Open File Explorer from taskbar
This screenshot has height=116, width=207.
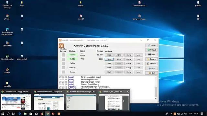pyautogui.click(x=25, y=114)
